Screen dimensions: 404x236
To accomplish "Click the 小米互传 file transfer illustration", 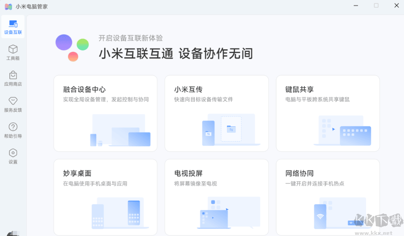I will (231, 130).
